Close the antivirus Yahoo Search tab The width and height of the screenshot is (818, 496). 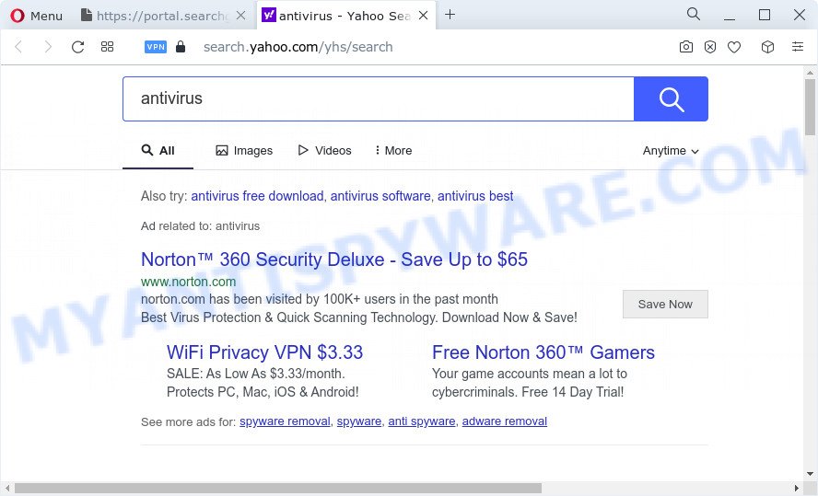(x=423, y=16)
